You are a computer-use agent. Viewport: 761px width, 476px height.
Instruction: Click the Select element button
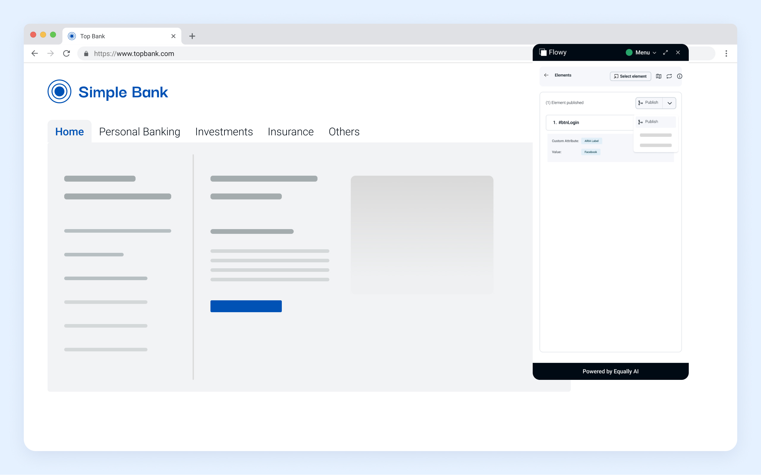[630, 76]
